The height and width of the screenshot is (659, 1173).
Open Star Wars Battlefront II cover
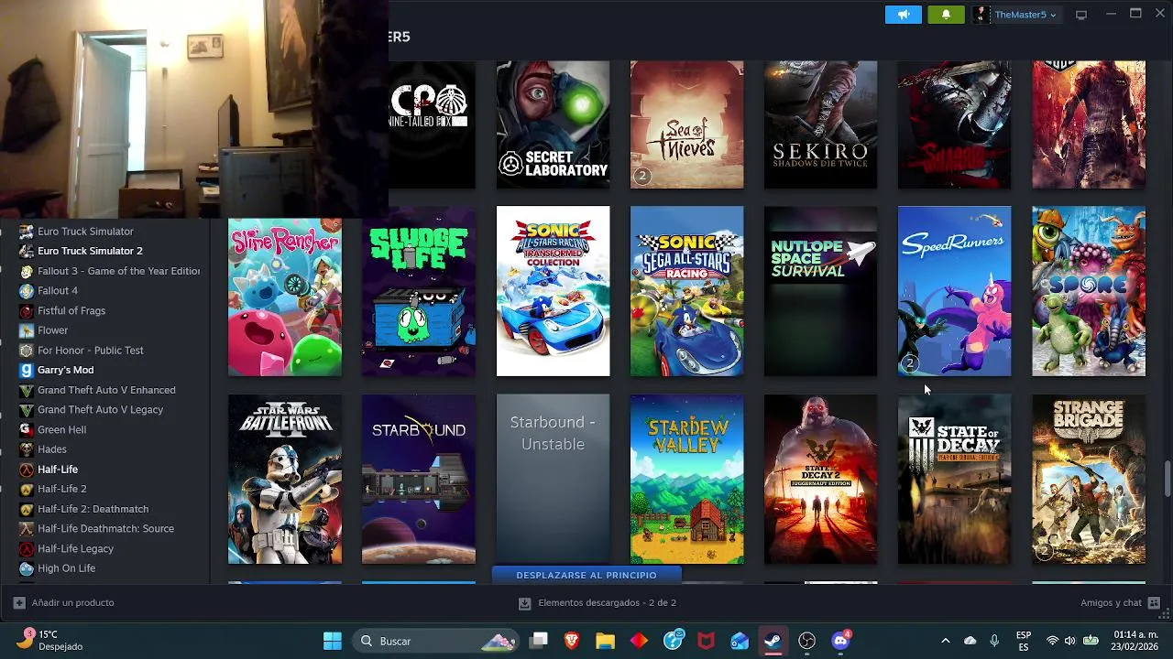pos(285,480)
